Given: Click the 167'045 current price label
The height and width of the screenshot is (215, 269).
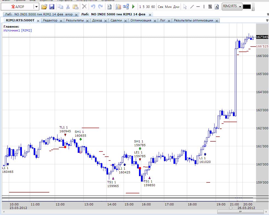Looking at the screenshot, I should 262,37.
